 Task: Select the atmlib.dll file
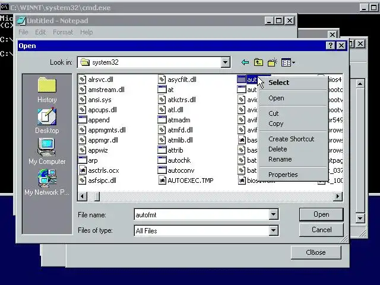tap(175, 140)
